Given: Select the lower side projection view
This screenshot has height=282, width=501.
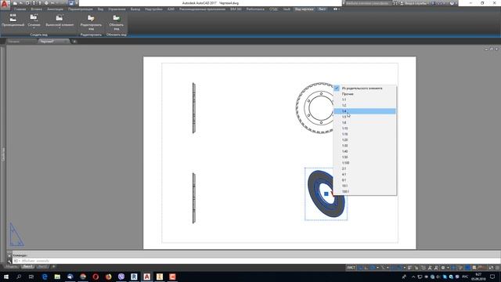Looking at the screenshot, I should tap(194, 198).
